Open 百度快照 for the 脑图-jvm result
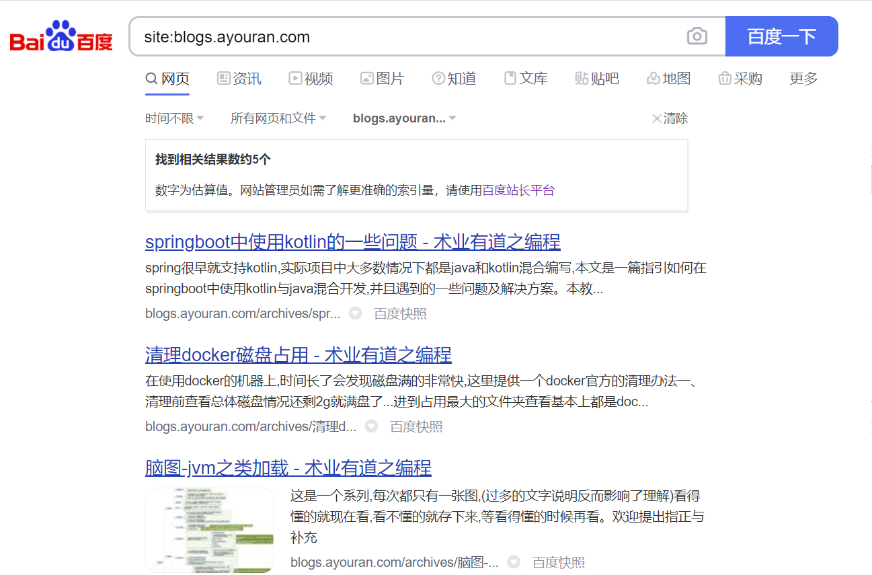Image resolution: width=872 pixels, height=575 pixels. pyautogui.click(x=559, y=562)
